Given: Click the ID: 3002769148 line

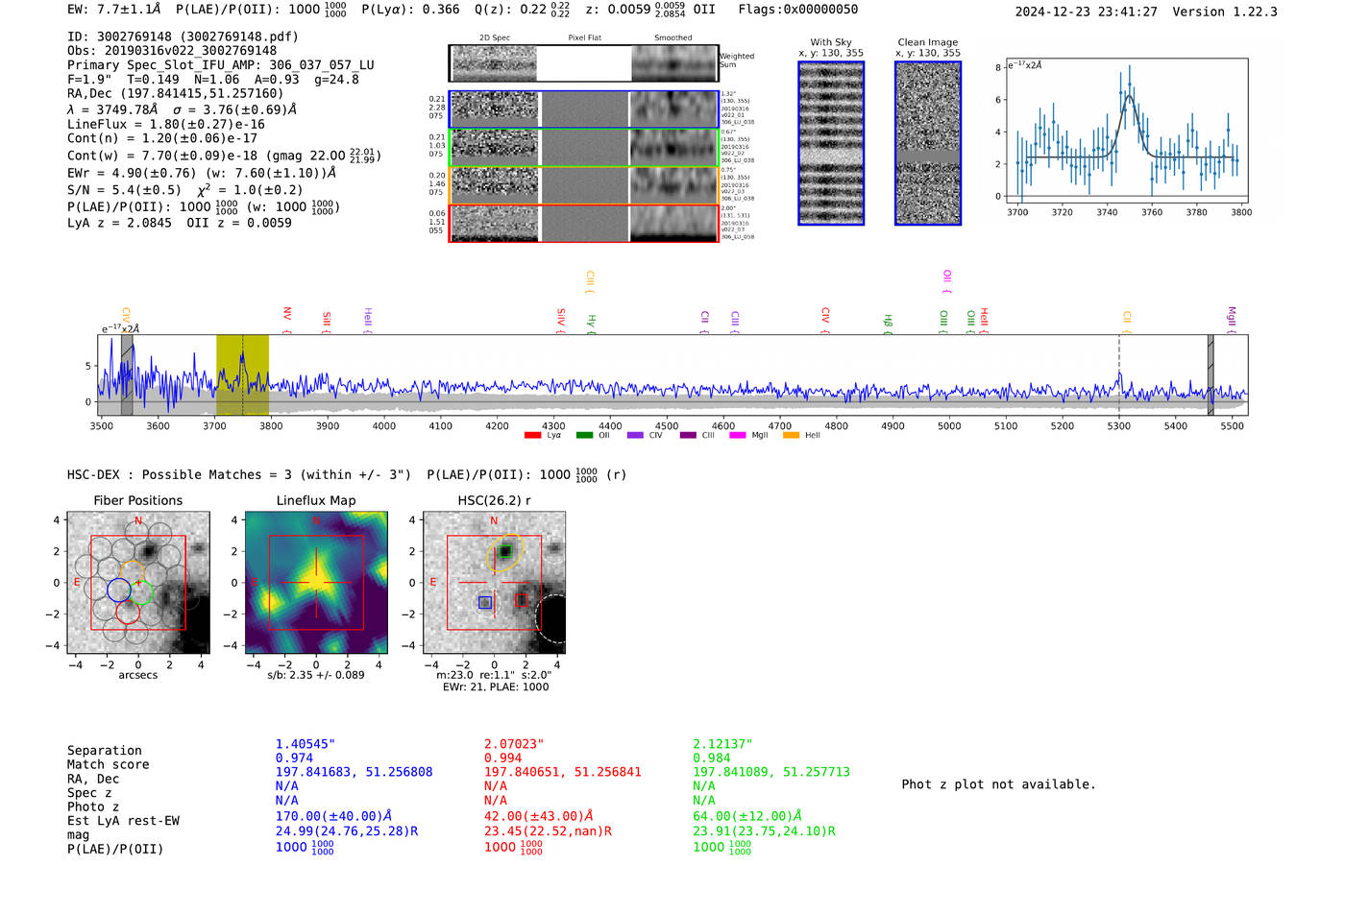Looking at the screenshot, I should (183, 36).
